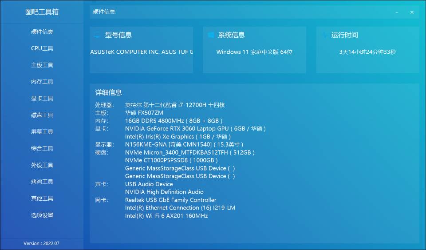Click the Version : 2022.07 label
This screenshot has height=250, width=426.
[x=41, y=243]
